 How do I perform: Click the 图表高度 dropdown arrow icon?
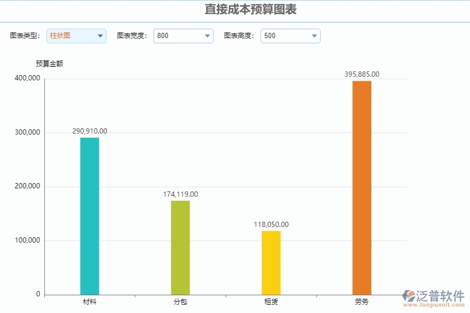[x=313, y=36]
